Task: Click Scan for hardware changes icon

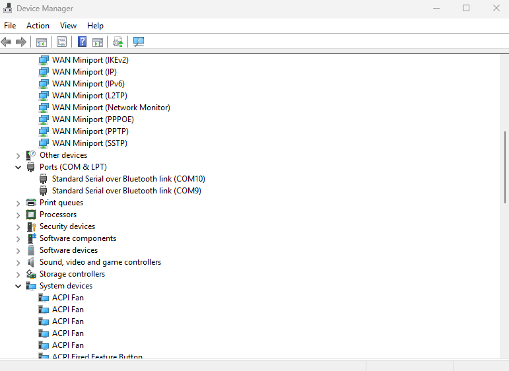Action: point(139,42)
